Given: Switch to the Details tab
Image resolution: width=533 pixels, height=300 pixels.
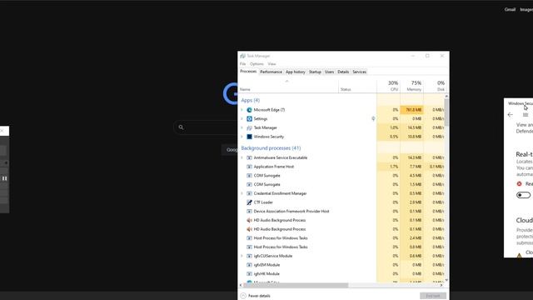Looking at the screenshot, I should (343, 72).
